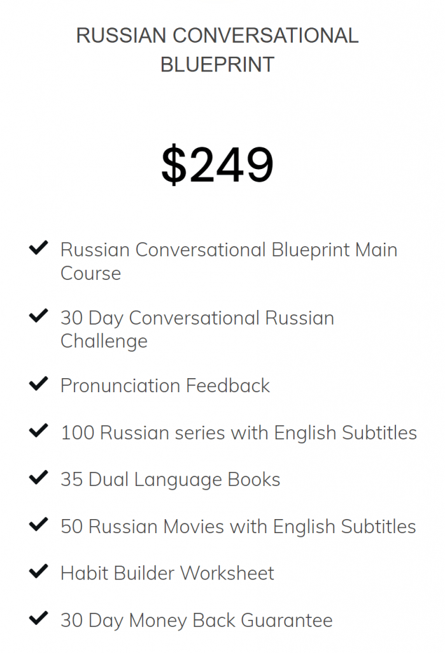Image resolution: width=445 pixels, height=653 pixels.
Task: Select the Russian Conversational Blueprint Main Course text
Action: click(229, 261)
